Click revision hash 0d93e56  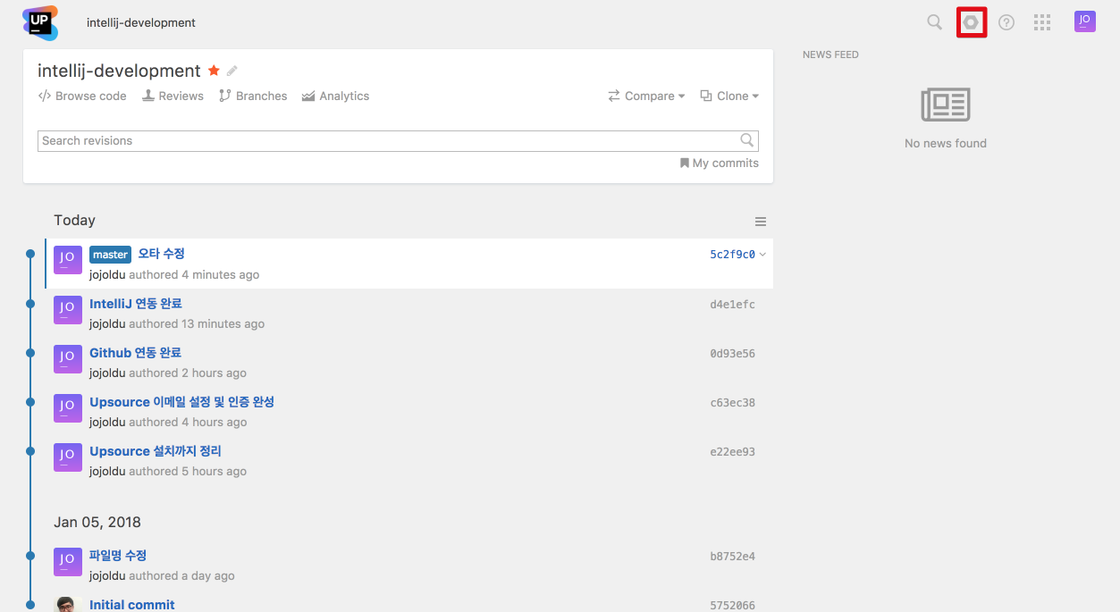[732, 354]
